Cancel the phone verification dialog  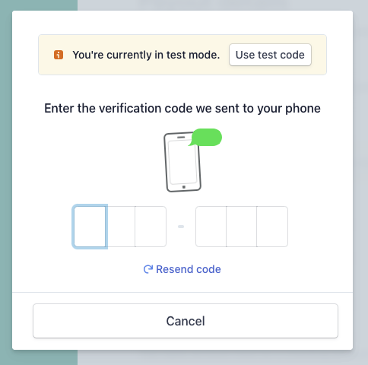coord(186,321)
